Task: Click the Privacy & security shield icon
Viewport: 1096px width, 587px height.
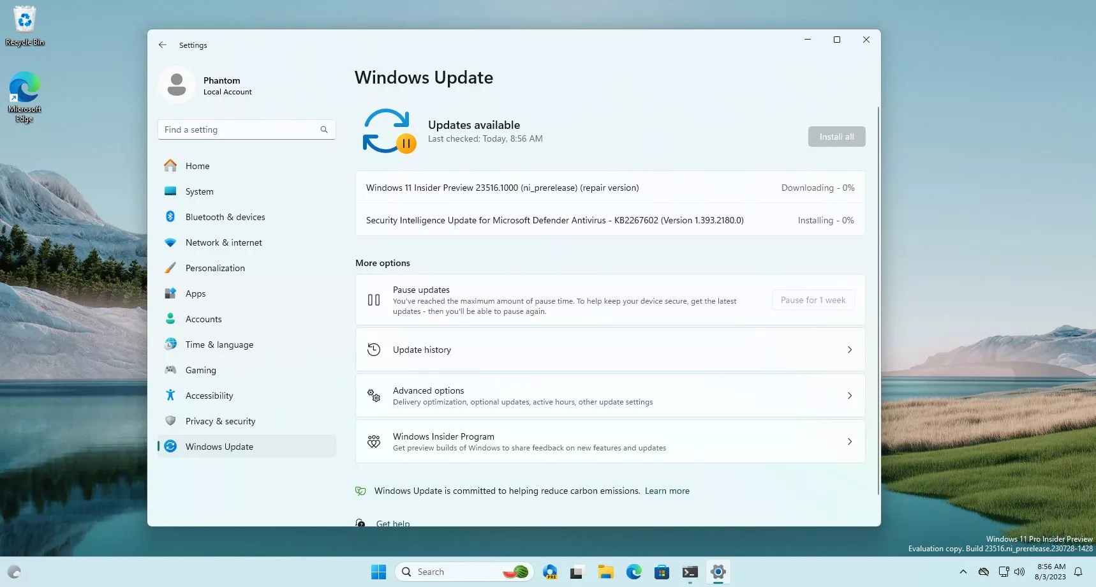Action: 170,421
